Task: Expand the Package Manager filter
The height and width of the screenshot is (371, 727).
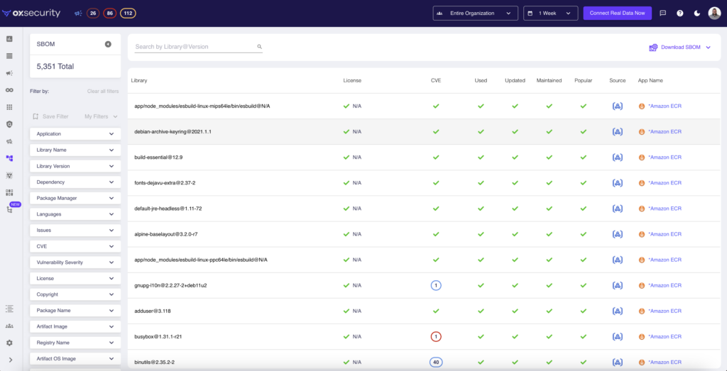Action: tap(75, 198)
